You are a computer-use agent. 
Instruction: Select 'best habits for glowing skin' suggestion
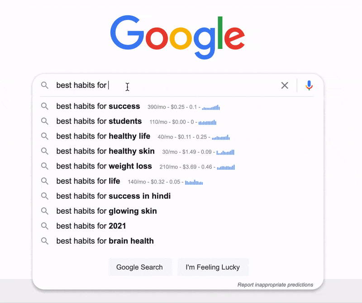106,211
